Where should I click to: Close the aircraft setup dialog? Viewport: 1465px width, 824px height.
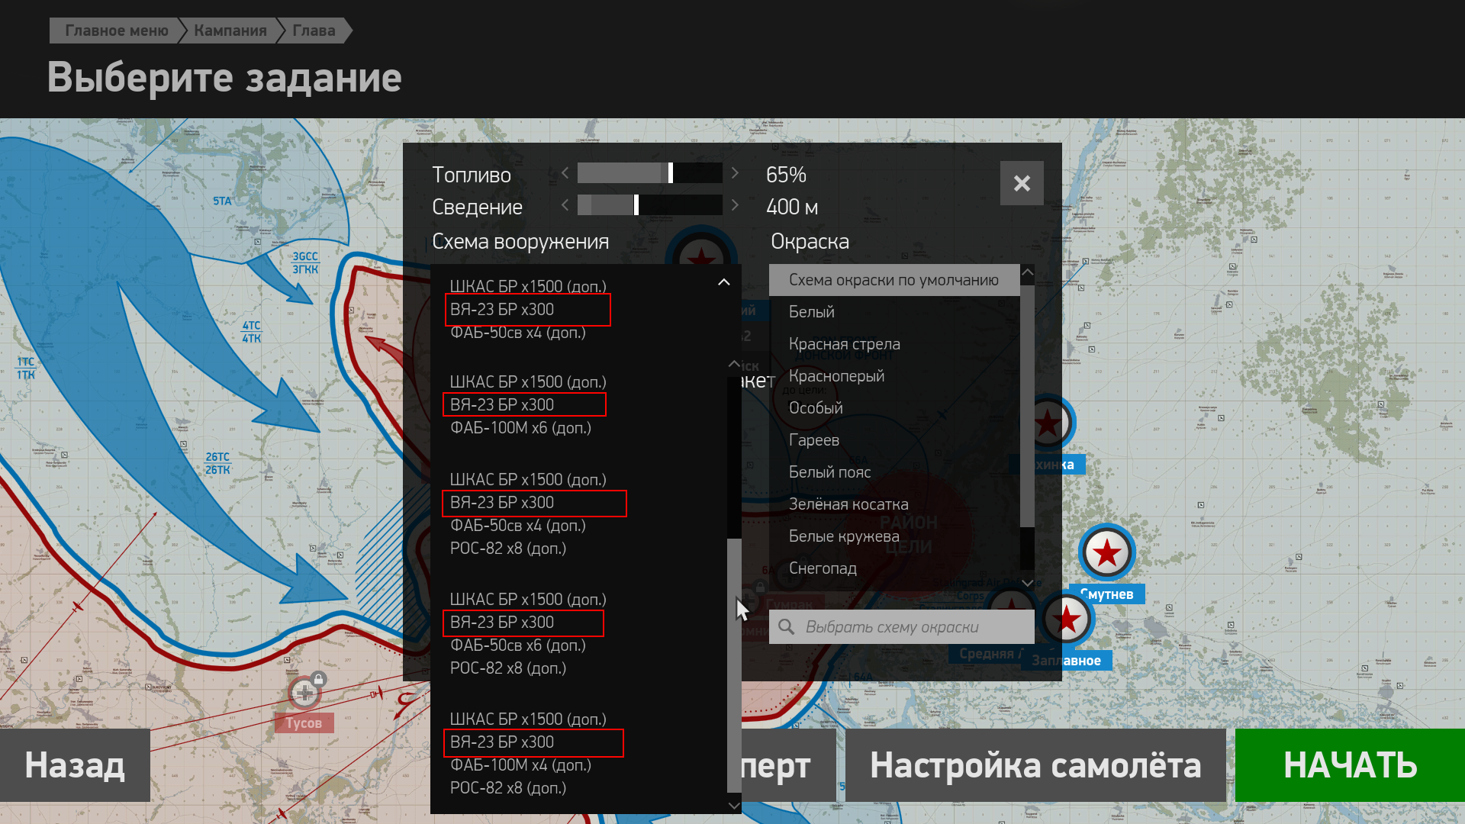1022,183
